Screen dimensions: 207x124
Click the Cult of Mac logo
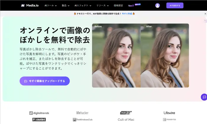[126, 120]
